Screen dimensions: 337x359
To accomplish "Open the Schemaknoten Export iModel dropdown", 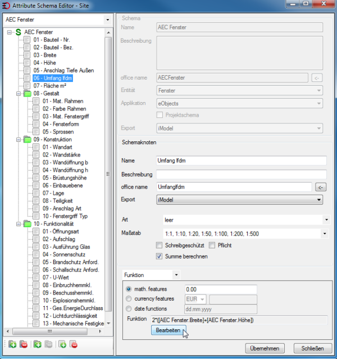I will [x=318, y=200].
